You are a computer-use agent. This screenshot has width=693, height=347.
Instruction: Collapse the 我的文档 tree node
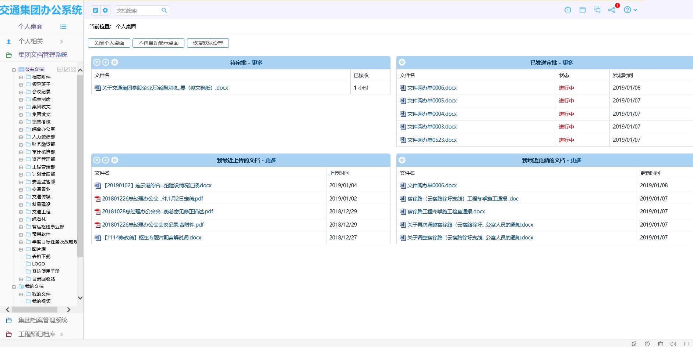click(14, 287)
